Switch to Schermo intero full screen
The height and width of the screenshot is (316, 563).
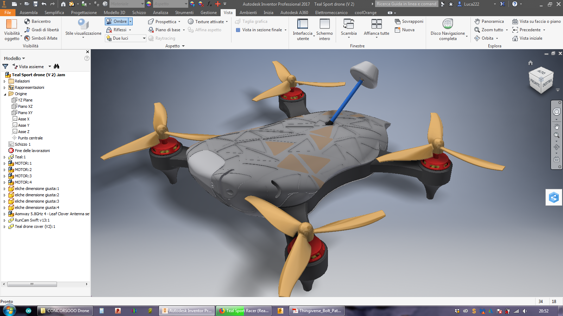coord(324,29)
